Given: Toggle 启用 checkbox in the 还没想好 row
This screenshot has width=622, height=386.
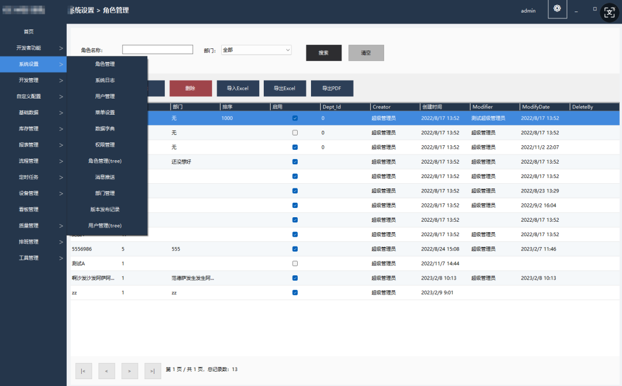Looking at the screenshot, I should coord(295,162).
